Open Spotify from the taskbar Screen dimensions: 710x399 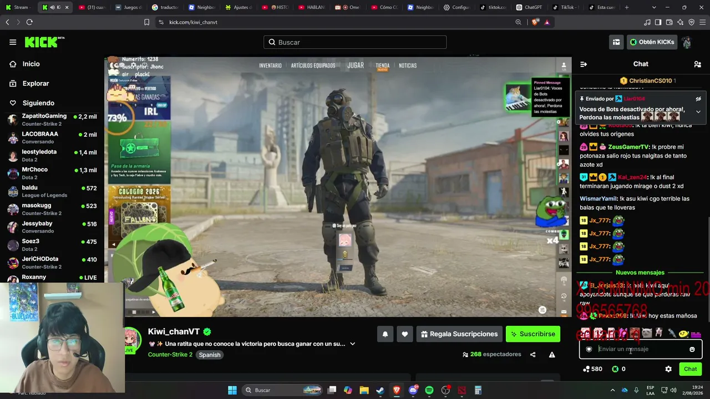pyautogui.click(x=429, y=390)
